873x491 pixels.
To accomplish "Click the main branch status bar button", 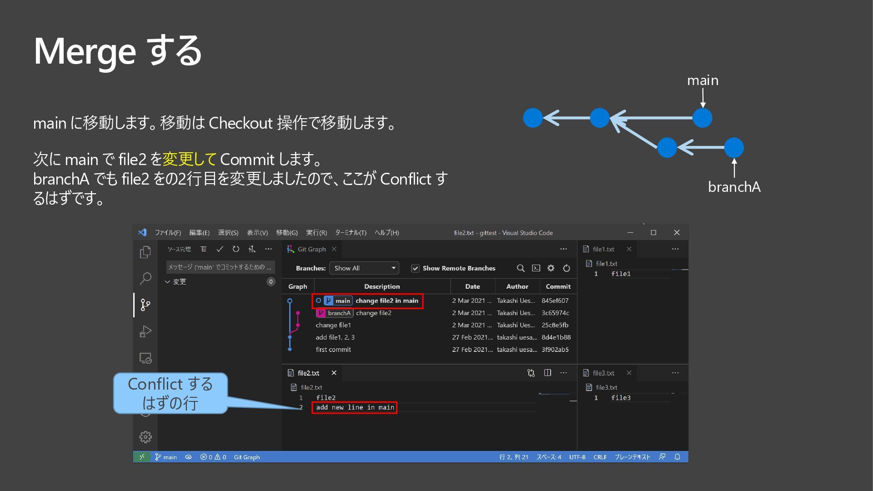I will coord(166,457).
